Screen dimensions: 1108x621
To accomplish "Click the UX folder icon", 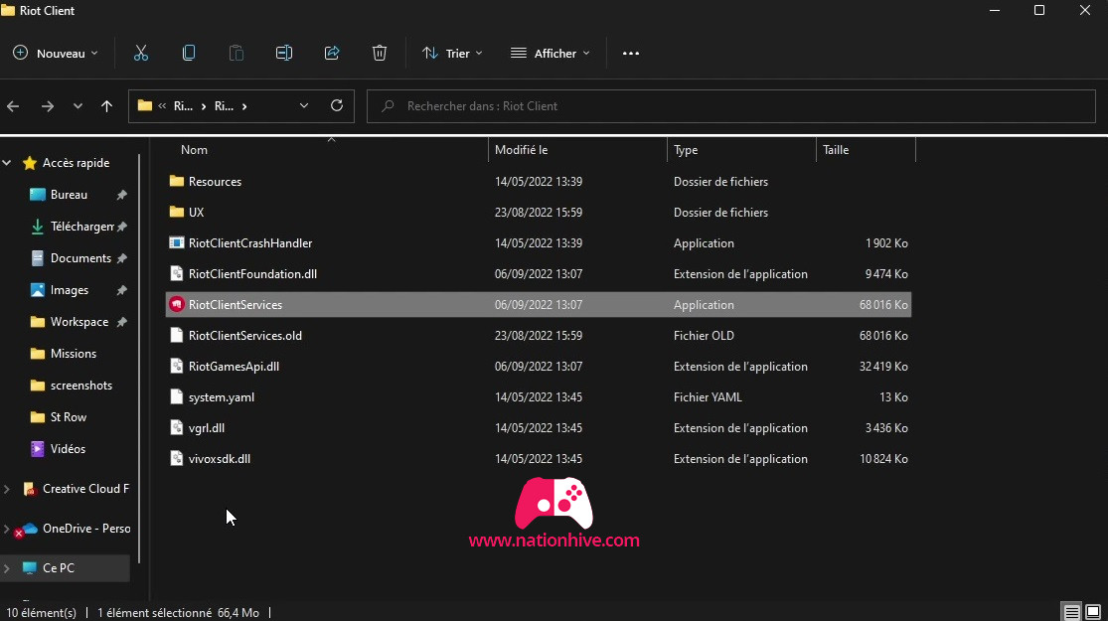I will point(177,212).
